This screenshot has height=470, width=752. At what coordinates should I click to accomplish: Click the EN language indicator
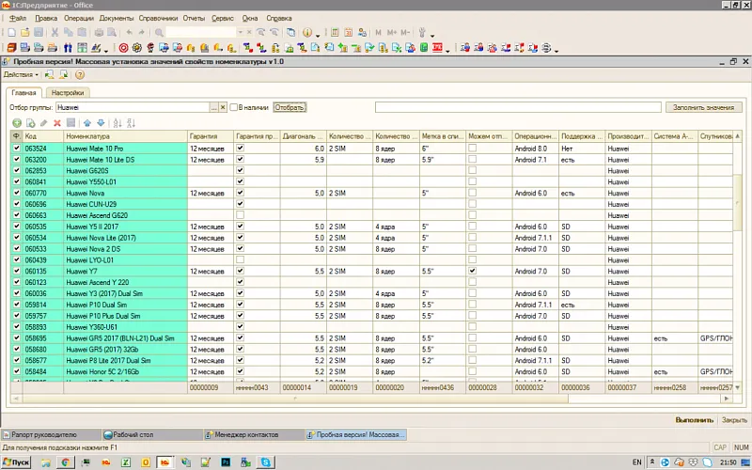(x=637, y=462)
